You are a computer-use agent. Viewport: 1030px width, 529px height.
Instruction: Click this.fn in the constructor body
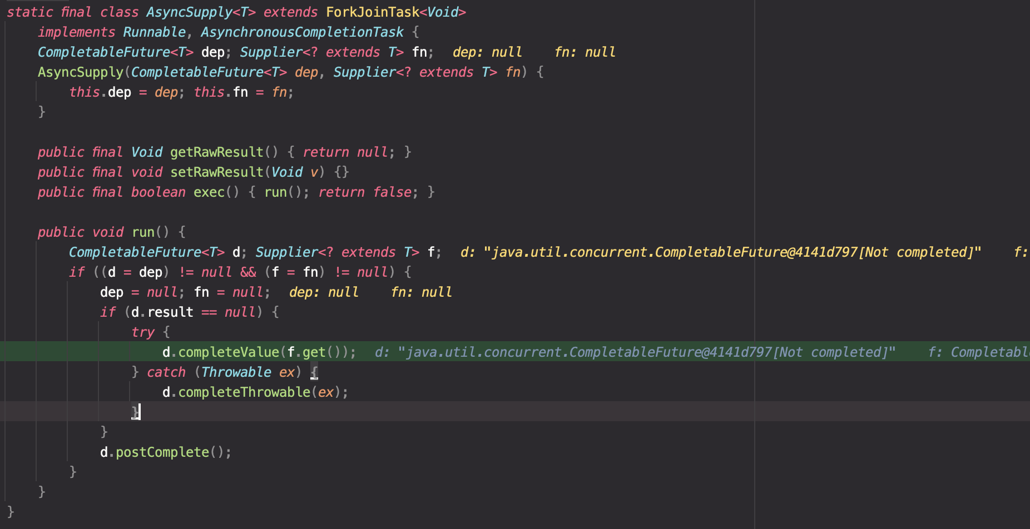pos(221,92)
